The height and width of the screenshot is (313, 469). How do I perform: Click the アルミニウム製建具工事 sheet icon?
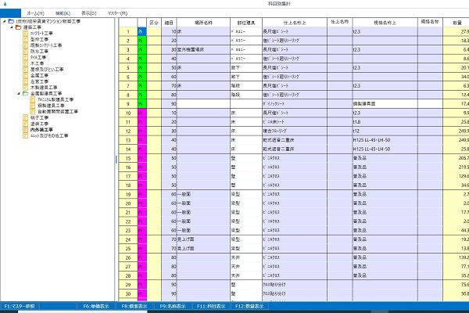[33, 99]
